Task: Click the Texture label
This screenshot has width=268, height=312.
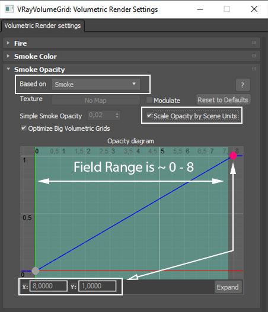Action: [x=31, y=99]
